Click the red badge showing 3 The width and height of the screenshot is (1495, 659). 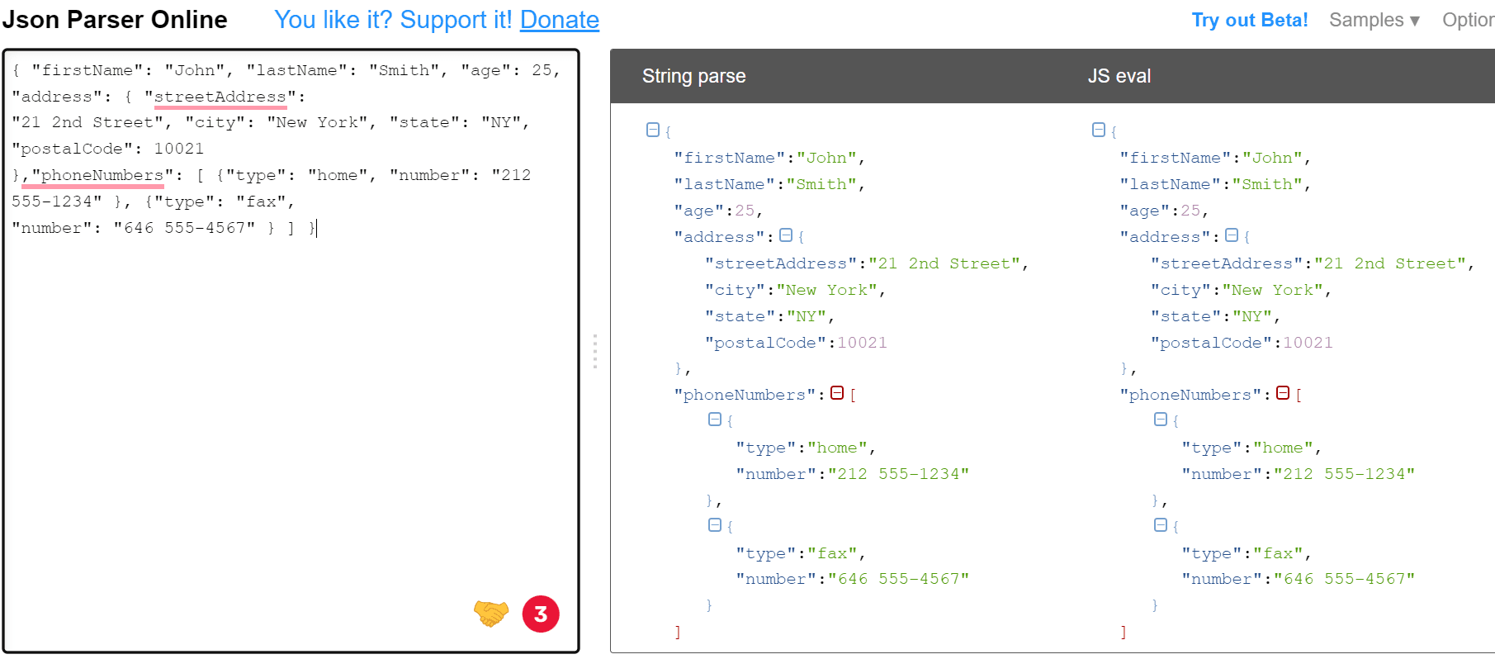click(541, 614)
